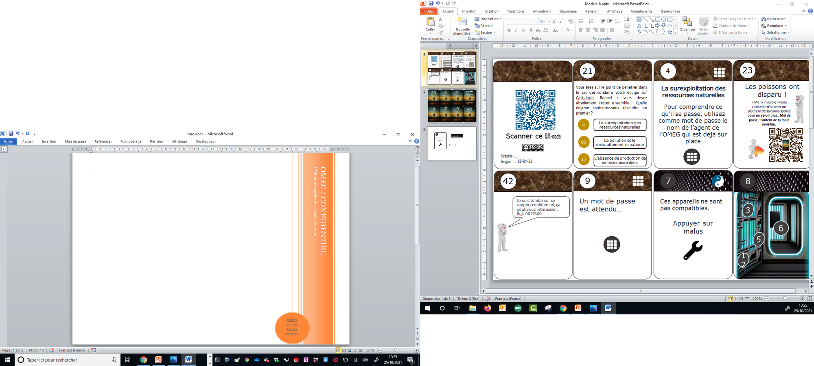Save the Word document via quick access icon
Screen dimensions: 814x366
pyautogui.click(x=11, y=134)
